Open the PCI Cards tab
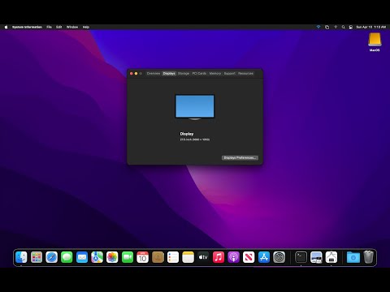 [x=199, y=73]
